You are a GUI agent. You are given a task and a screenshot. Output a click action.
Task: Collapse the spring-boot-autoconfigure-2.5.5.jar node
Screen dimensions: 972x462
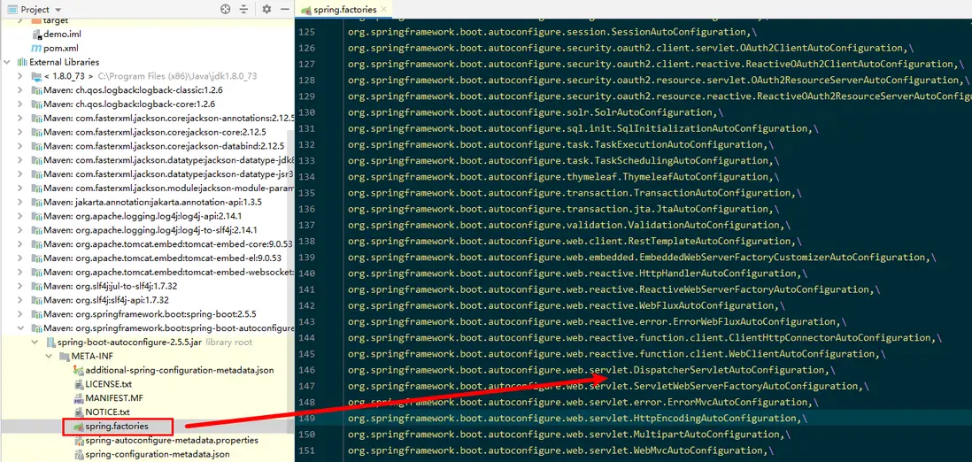click(35, 343)
